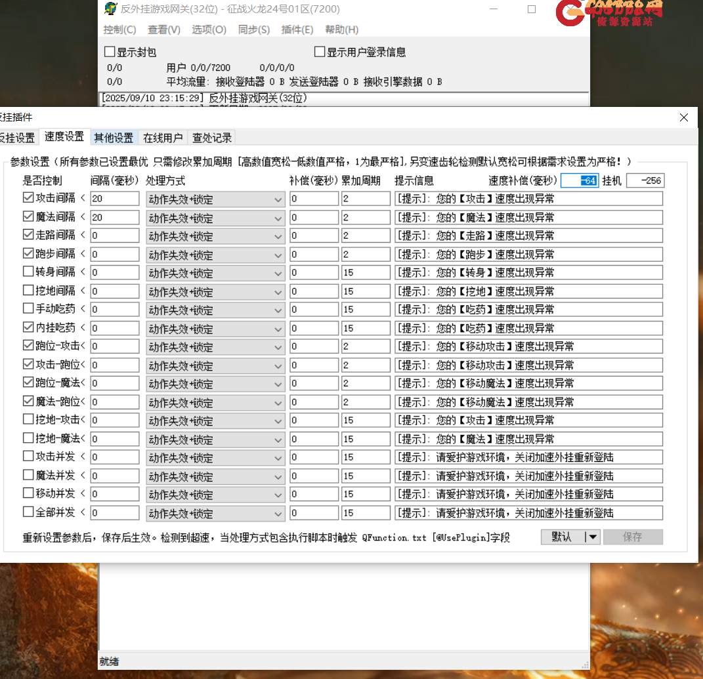Uncheck the 攻击间隔 control checkbox
This screenshot has height=679, width=703.
click(x=28, y=197)
